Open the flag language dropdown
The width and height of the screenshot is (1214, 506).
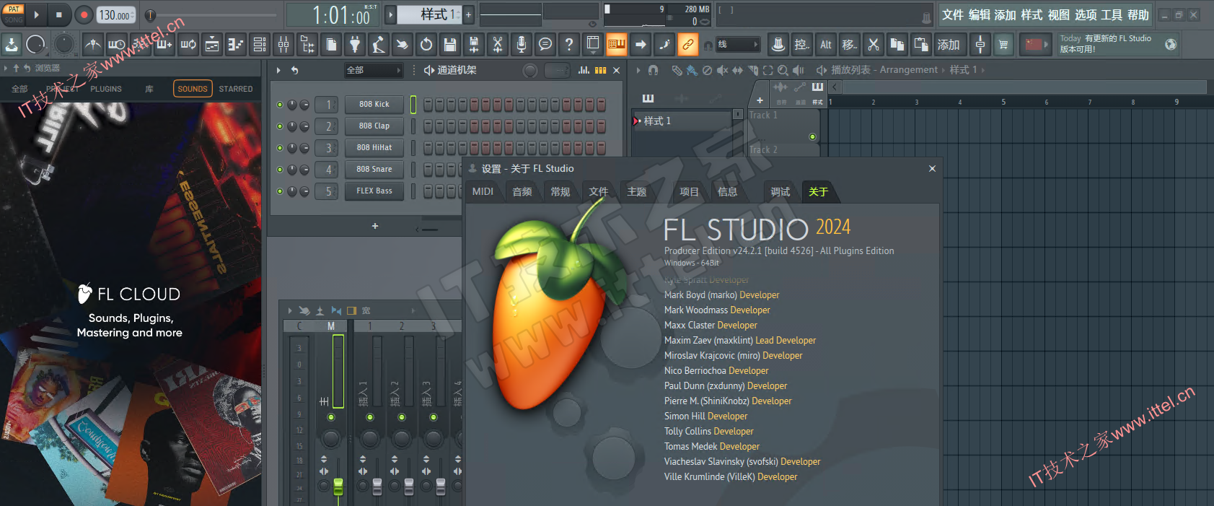click(x=1037, y=45)
